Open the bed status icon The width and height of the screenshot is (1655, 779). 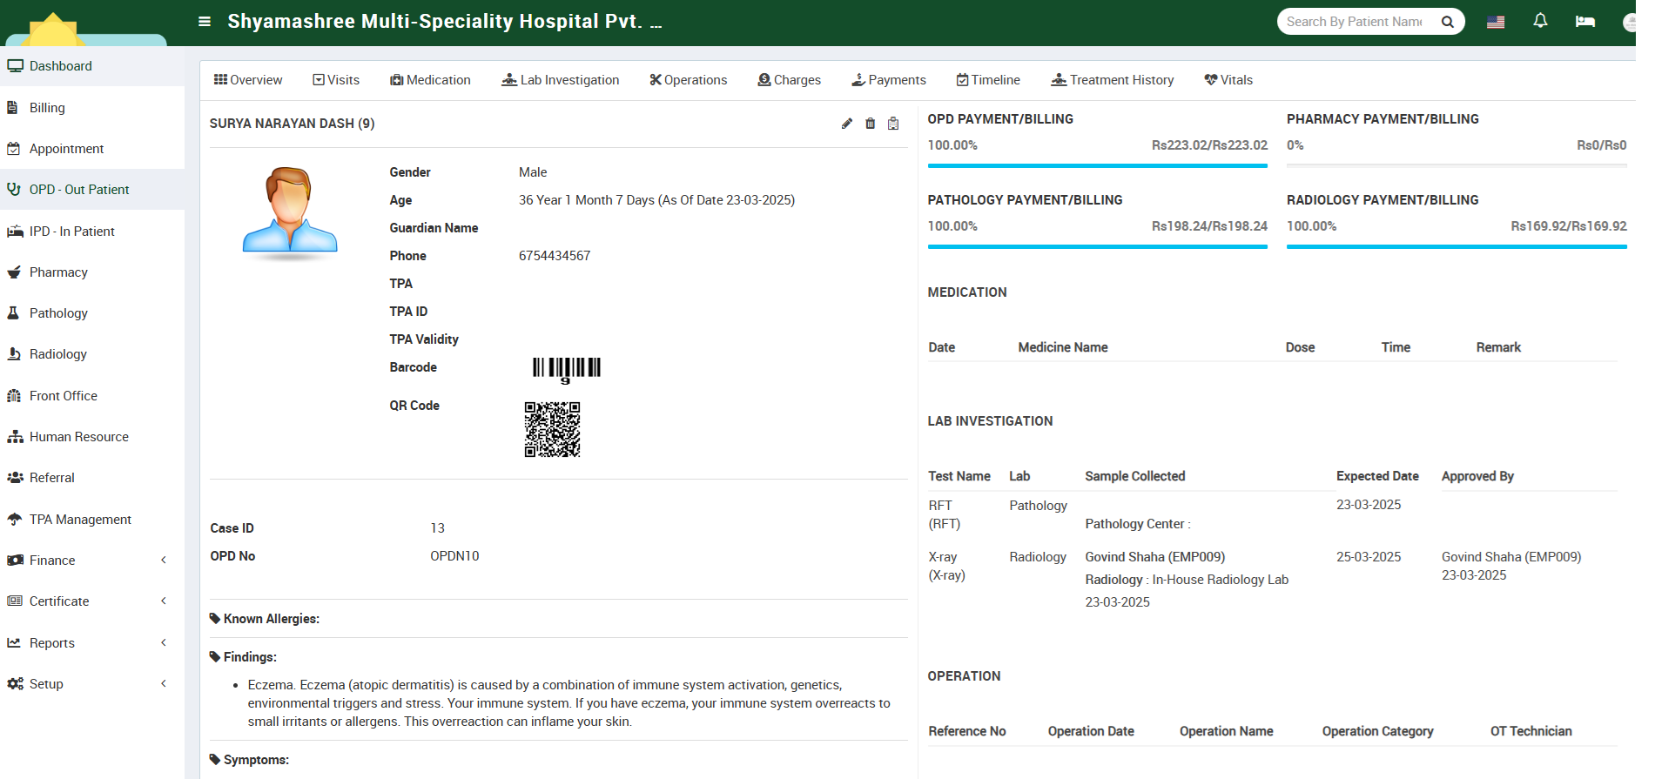1584,22
